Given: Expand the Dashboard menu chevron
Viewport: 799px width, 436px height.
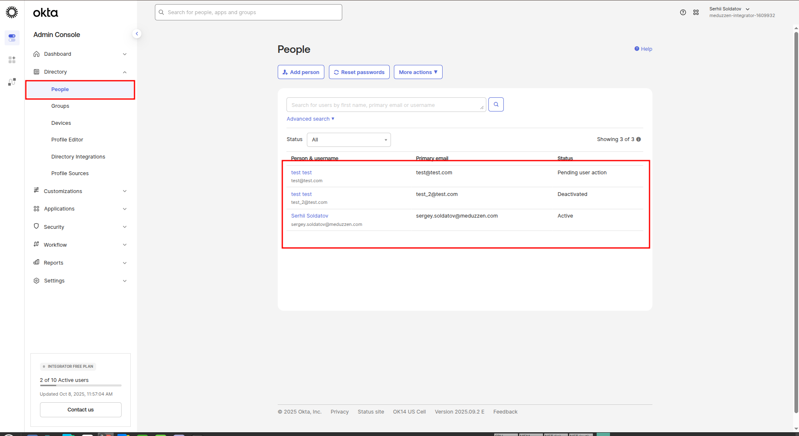Looking at the screenshot, I should (x=124, y=54).
